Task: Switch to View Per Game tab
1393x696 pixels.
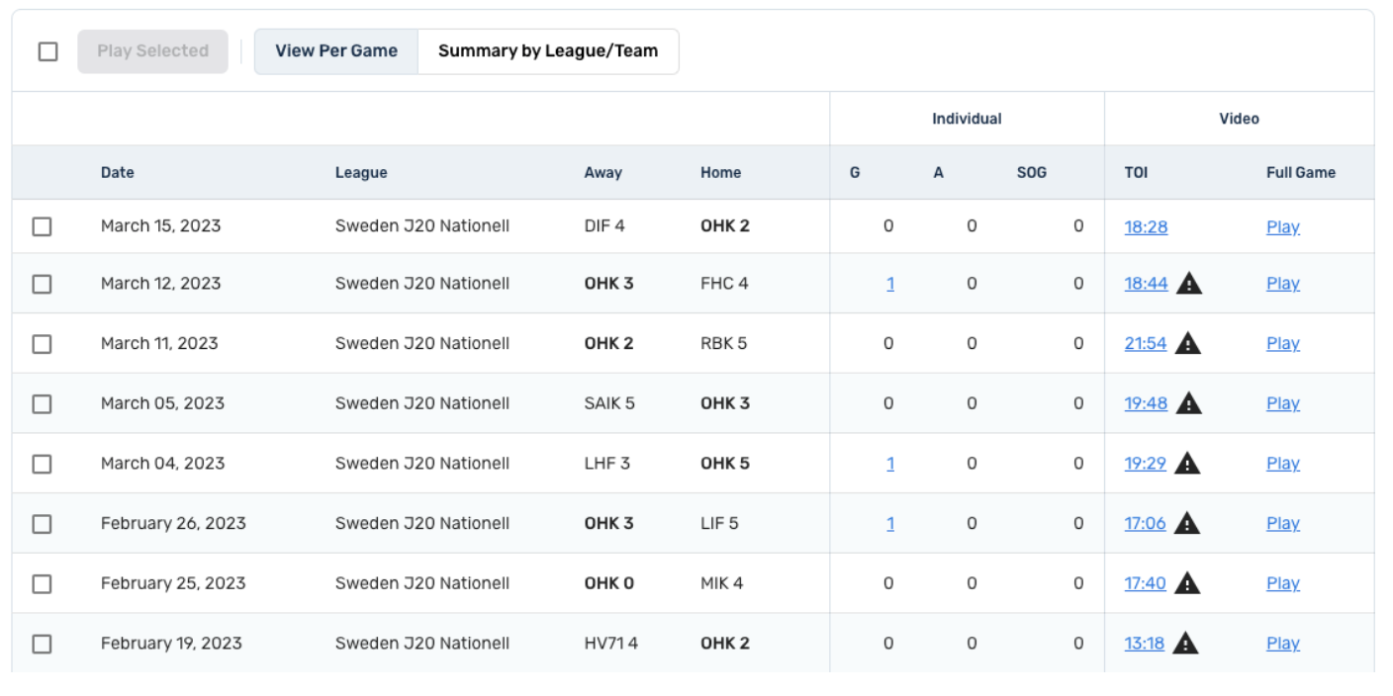Action: pyautogui.click(x=336, y=51)
